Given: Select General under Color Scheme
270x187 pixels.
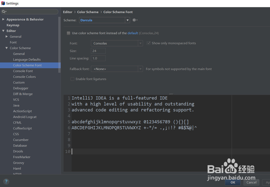Looking at the screenshot, I should tap(19, 54).
